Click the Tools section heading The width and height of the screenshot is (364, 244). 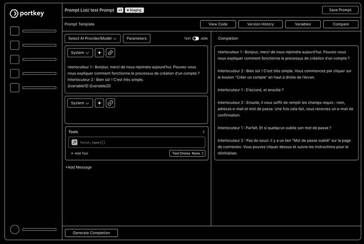73,132
